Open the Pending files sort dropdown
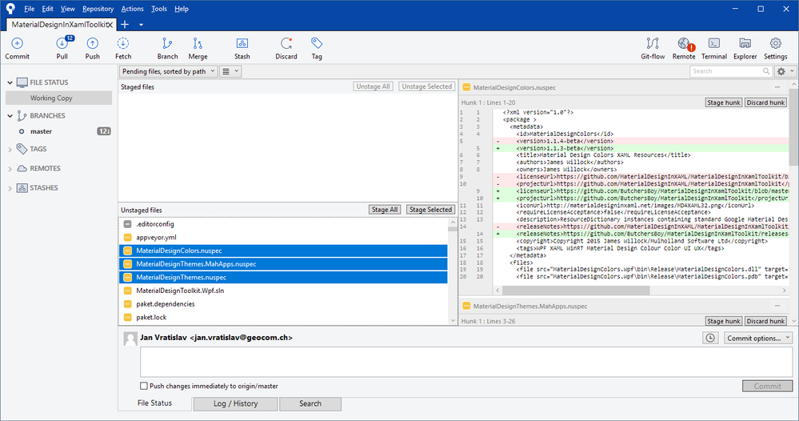Viewport: 799px width, 421px height. click(169, 71)
